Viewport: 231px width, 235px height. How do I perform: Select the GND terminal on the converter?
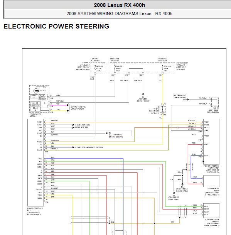pyautogui.click(x=206, y=130)
